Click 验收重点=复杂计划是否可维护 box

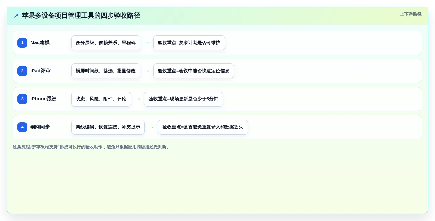pos(189,43)
